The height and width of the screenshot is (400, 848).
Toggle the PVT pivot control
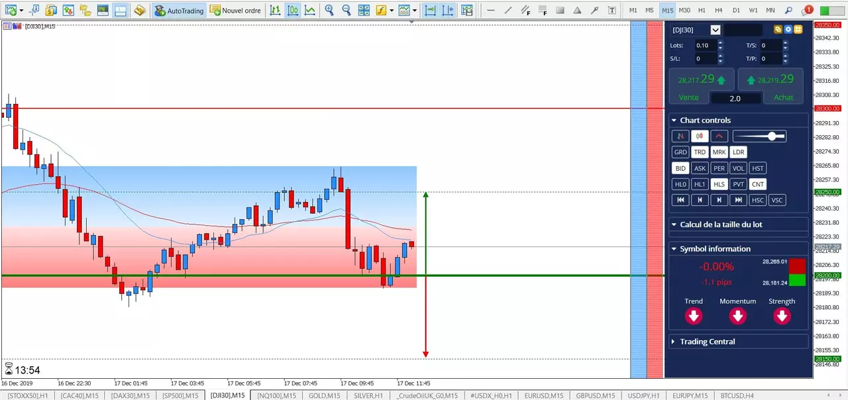point(739,184)
